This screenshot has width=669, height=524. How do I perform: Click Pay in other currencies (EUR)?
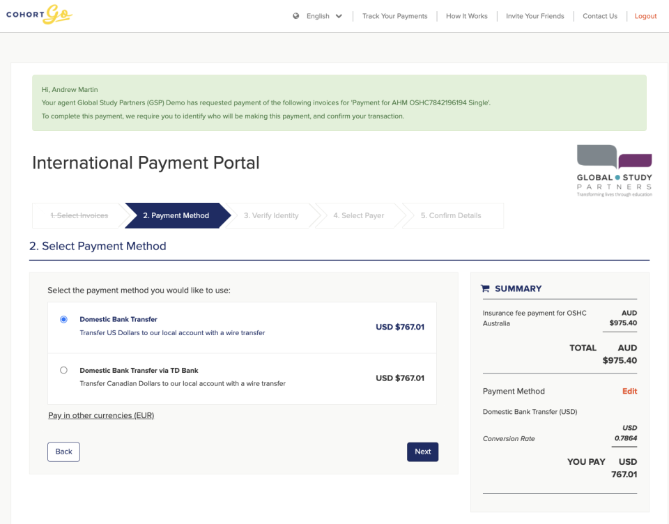[x=101, y=415]
